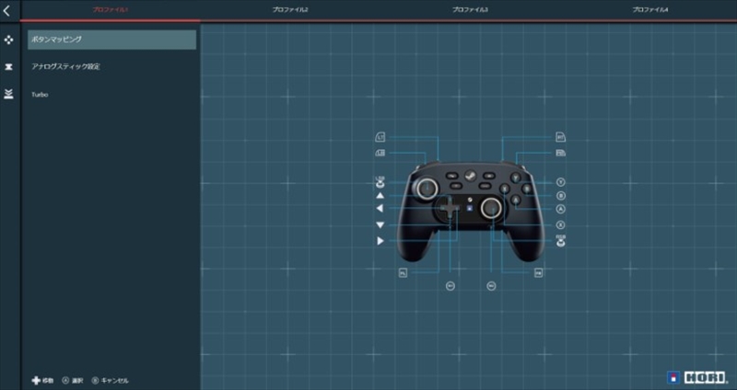Screen dimensions: 737x390
Task: Select the LT trigger mapping icon
Action: coord(380,137)
